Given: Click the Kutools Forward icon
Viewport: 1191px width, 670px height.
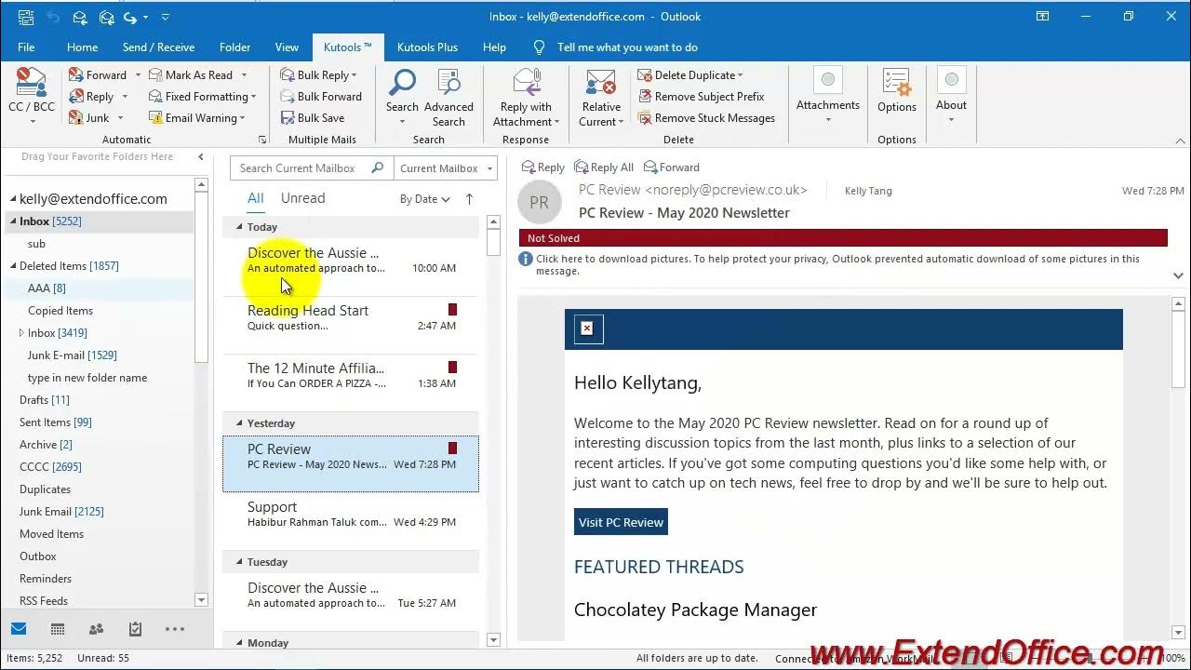Looking at the screenshot, I should point(75,75).
